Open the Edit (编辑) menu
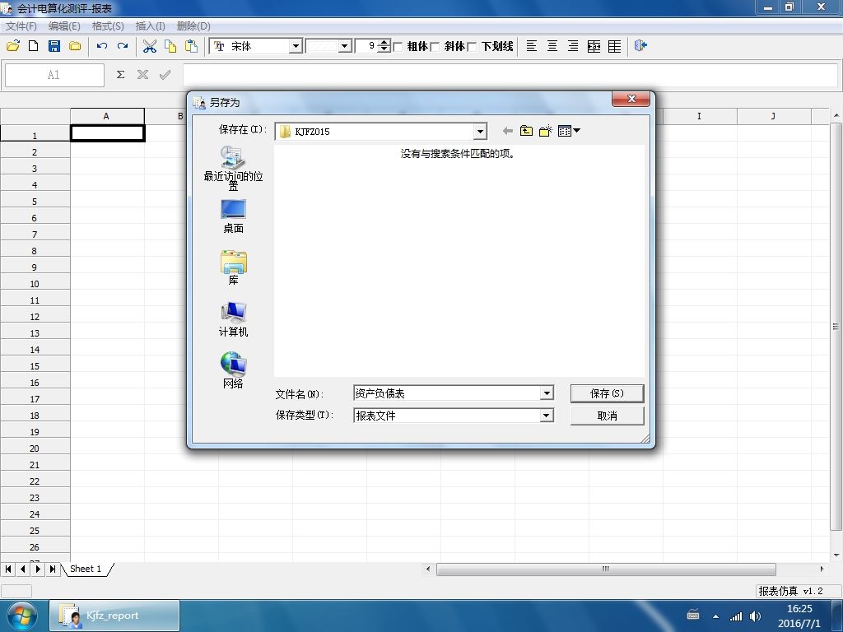This screenshot has height=632, width=843. coord(64,26)
